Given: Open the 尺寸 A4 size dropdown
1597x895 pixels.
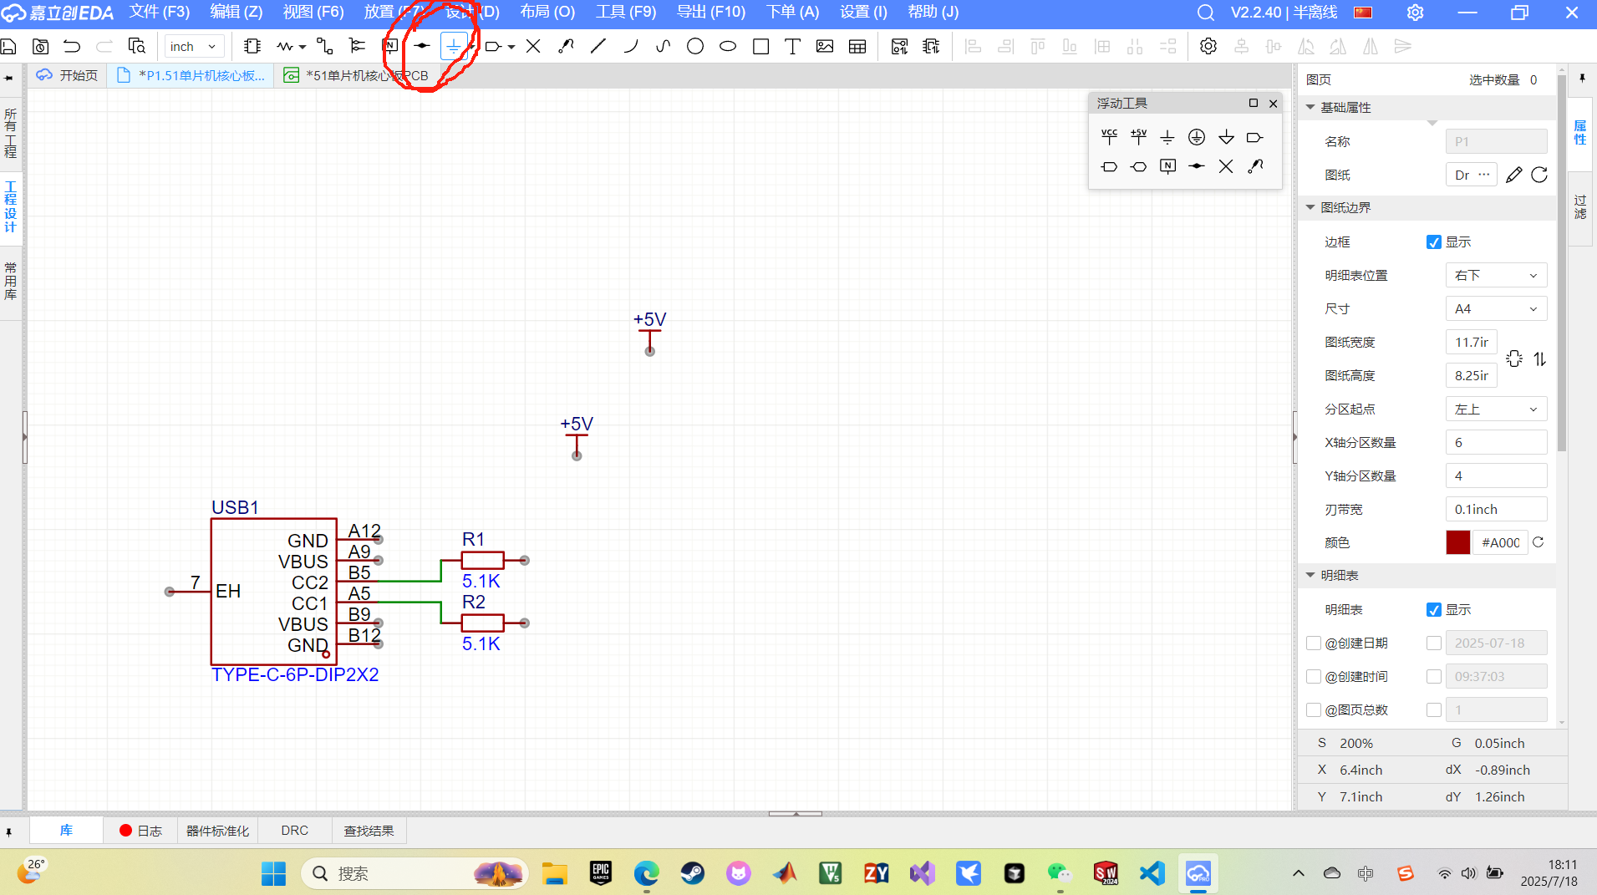Looking at the screenshot, I should (1496, 309).
